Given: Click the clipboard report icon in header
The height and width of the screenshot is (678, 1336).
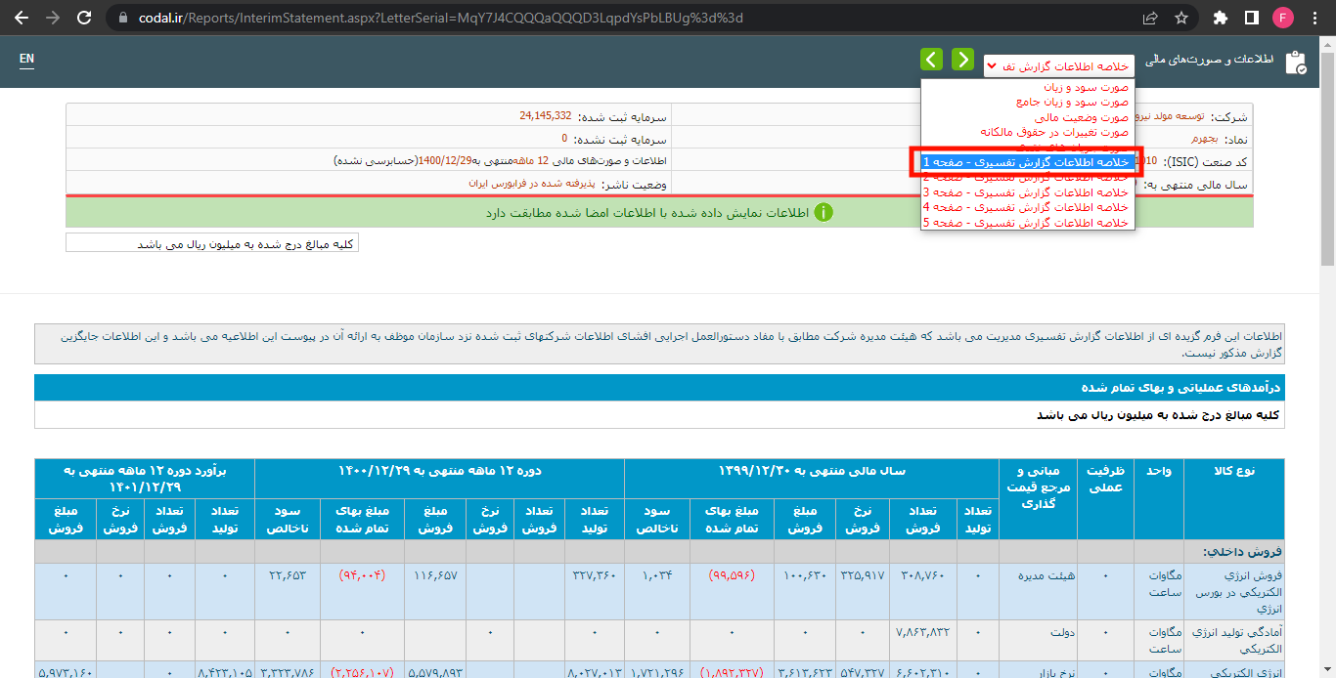Looking at the screenshot, I should 1296,63.
